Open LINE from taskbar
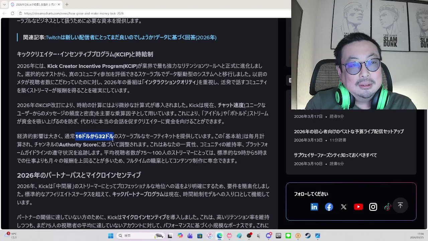 (288, 236)
